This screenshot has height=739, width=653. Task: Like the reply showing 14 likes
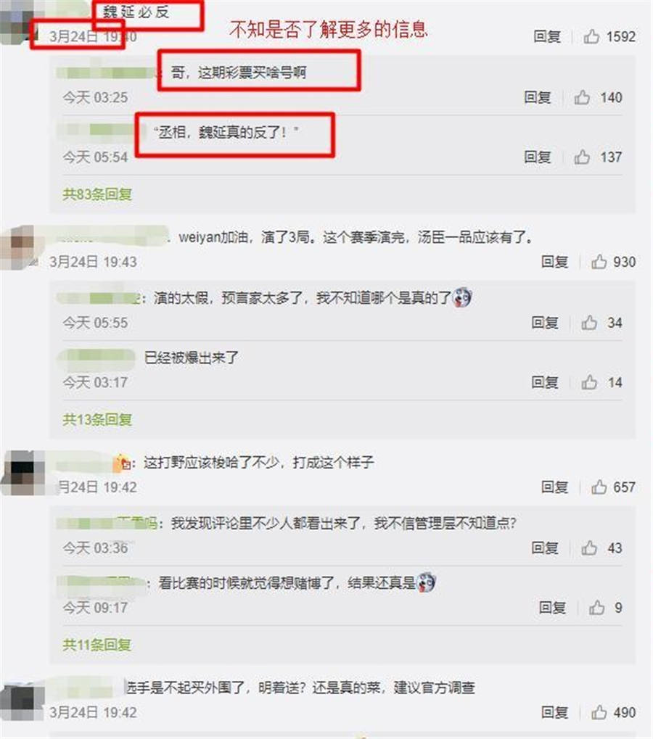[589, 382]
